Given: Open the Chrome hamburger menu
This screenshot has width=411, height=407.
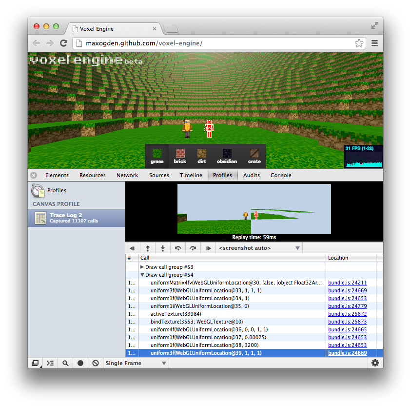Looking at the screenshot, I should [374, 43].
